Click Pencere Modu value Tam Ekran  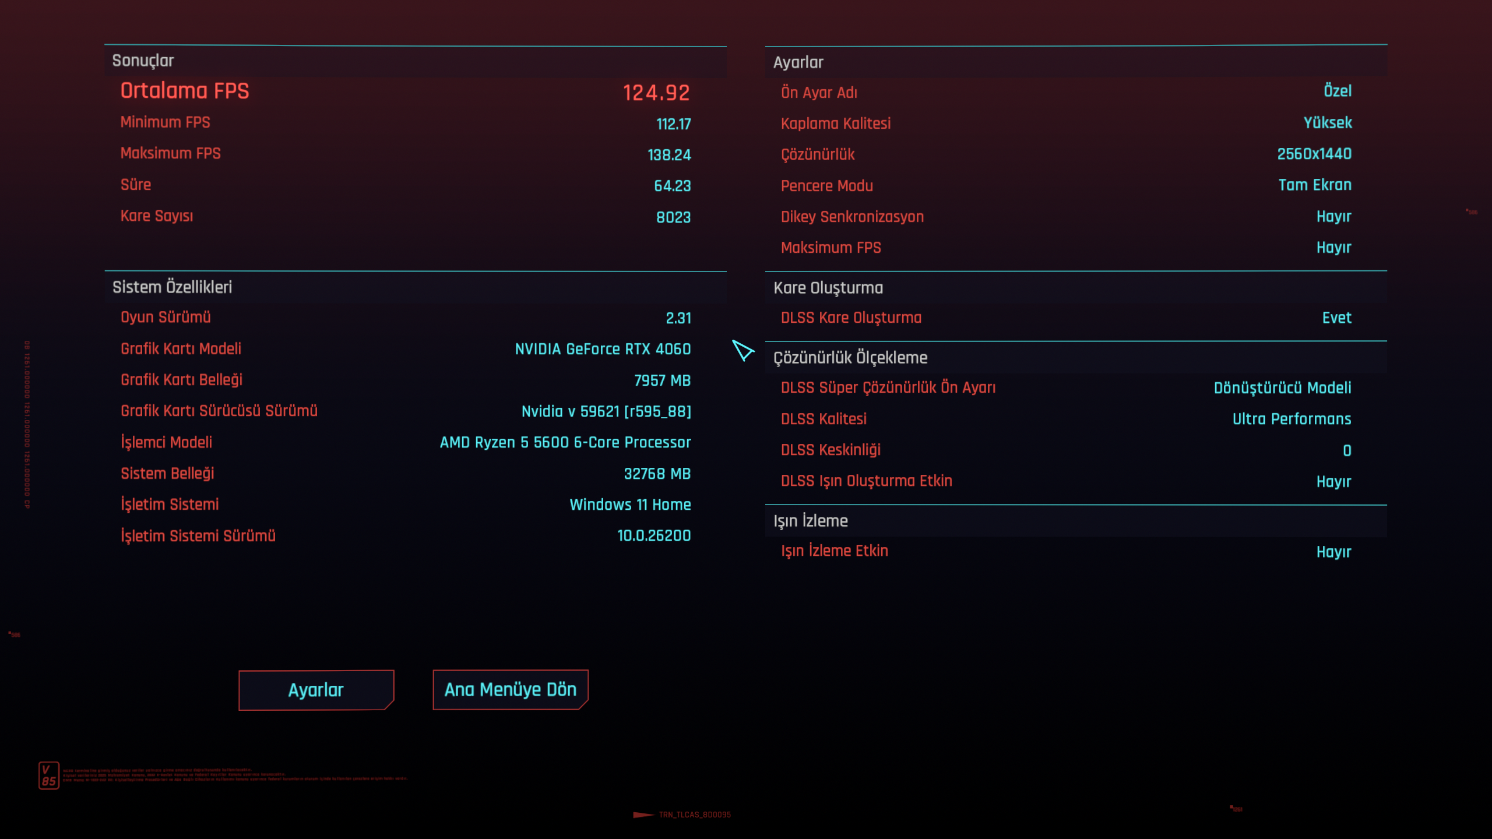pyautogui.click(x=1315, y=185)
